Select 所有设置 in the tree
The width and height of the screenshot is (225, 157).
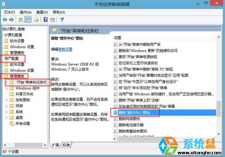(22, 123)
